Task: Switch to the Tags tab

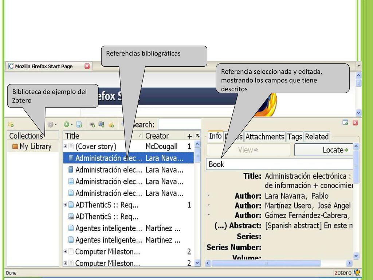Action: tap(294, 137)
